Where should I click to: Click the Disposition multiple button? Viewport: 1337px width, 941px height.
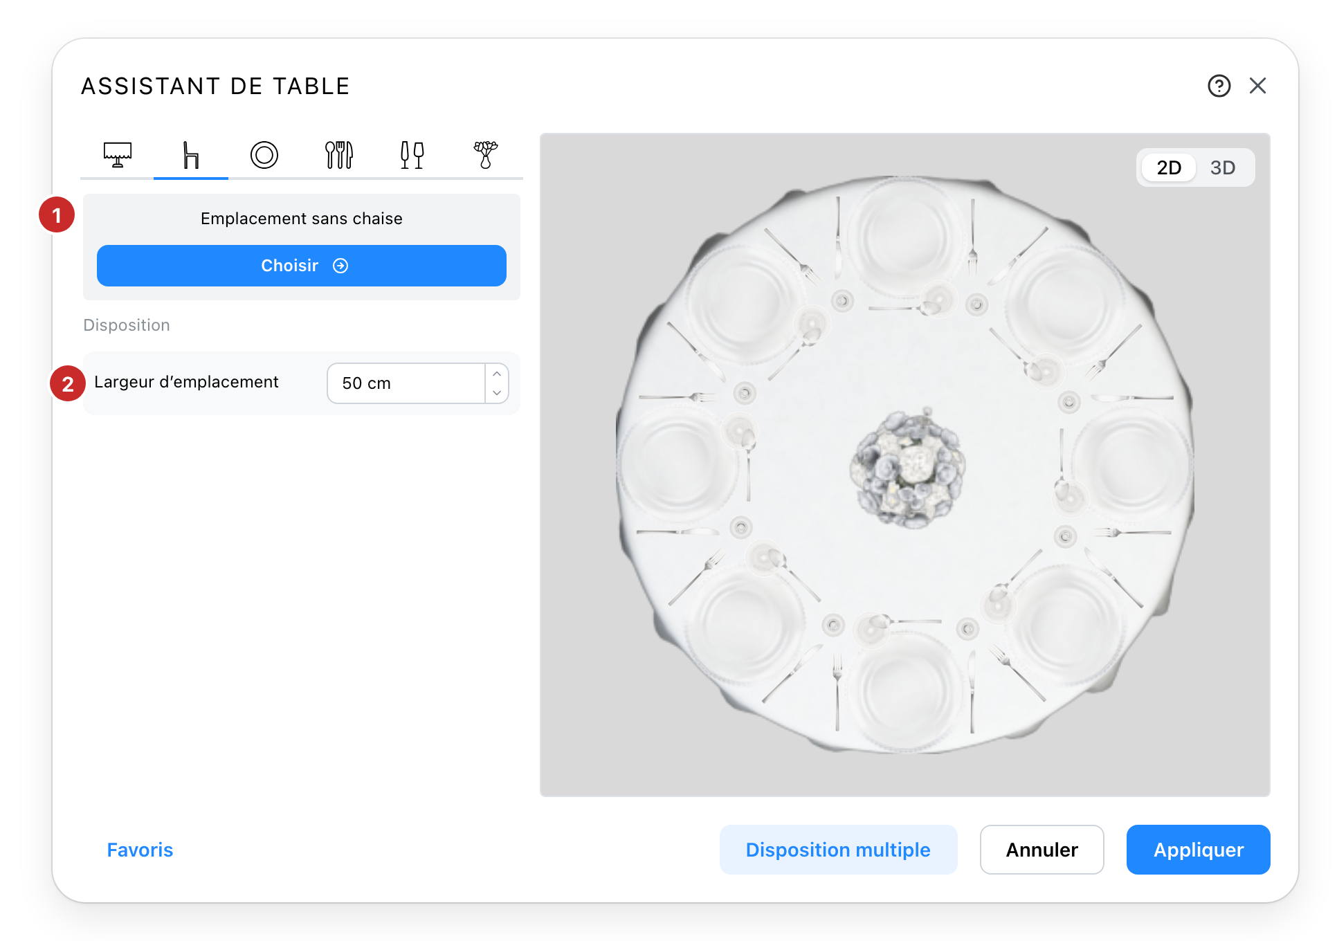tap(838, 850)
